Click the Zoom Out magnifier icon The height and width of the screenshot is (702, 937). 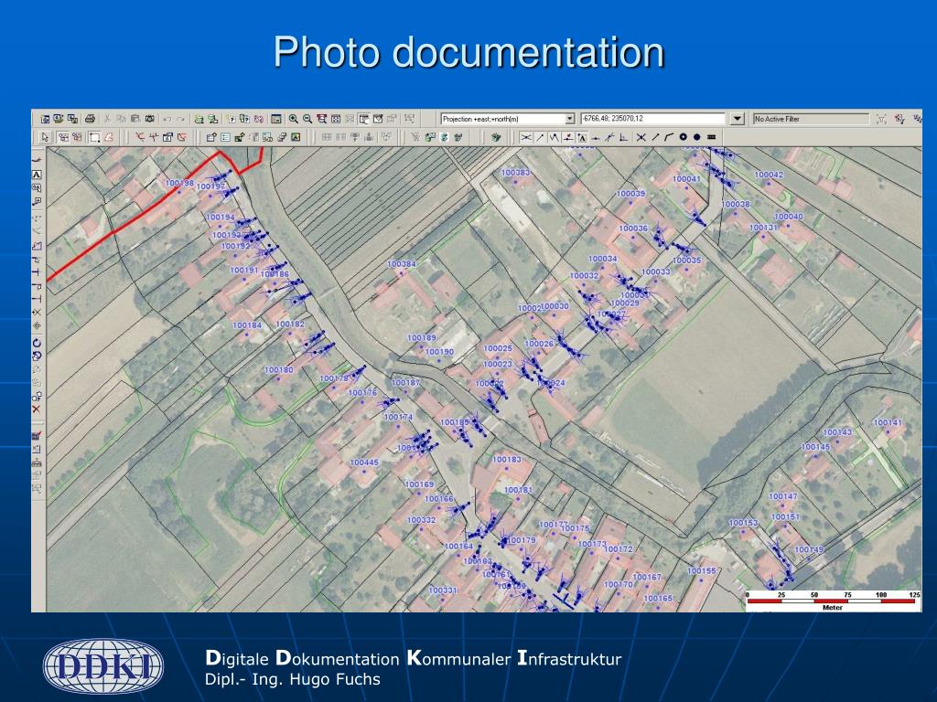point(307,119)
